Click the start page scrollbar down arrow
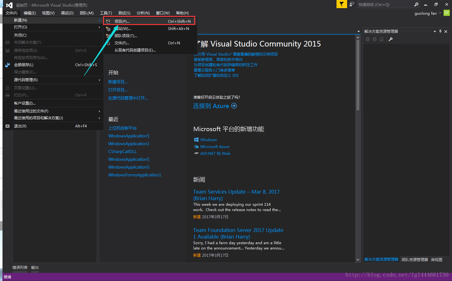The width and height of the screenshot is (452, 281). 358,260
